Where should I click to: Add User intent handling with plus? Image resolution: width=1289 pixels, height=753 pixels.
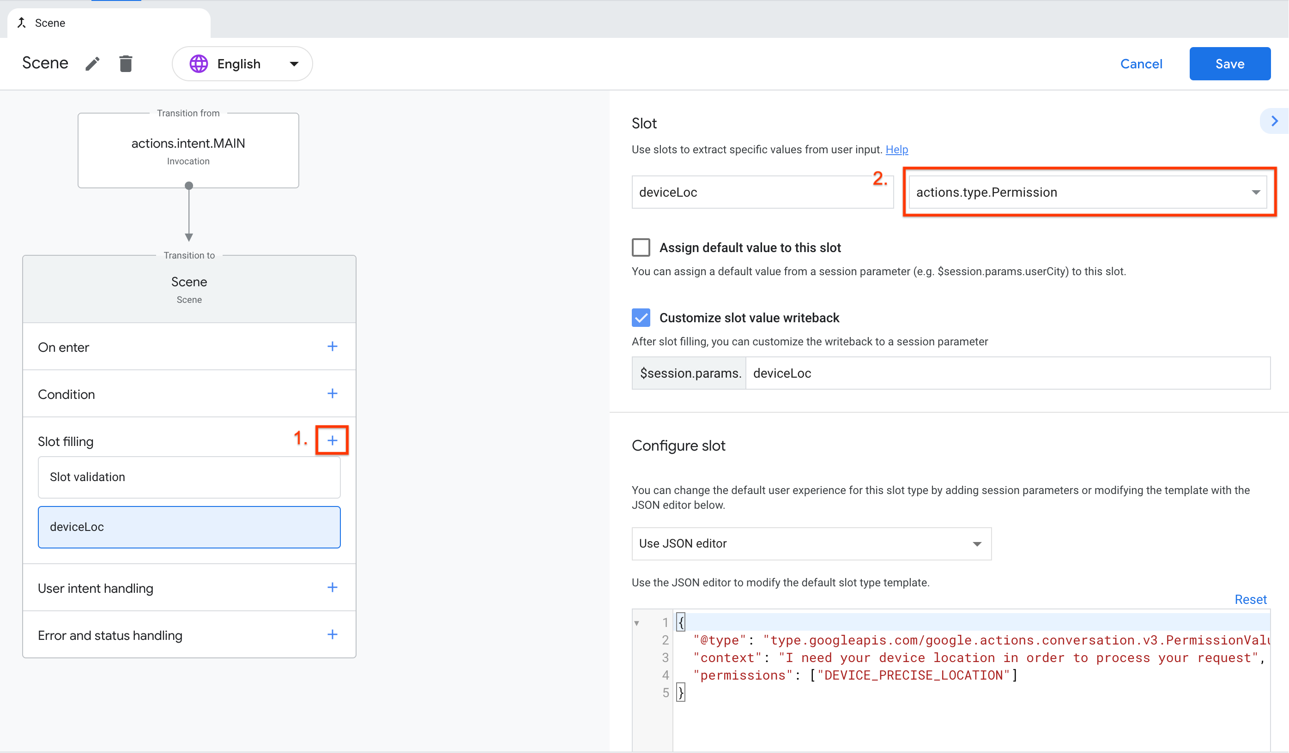(x=333, y=587)
